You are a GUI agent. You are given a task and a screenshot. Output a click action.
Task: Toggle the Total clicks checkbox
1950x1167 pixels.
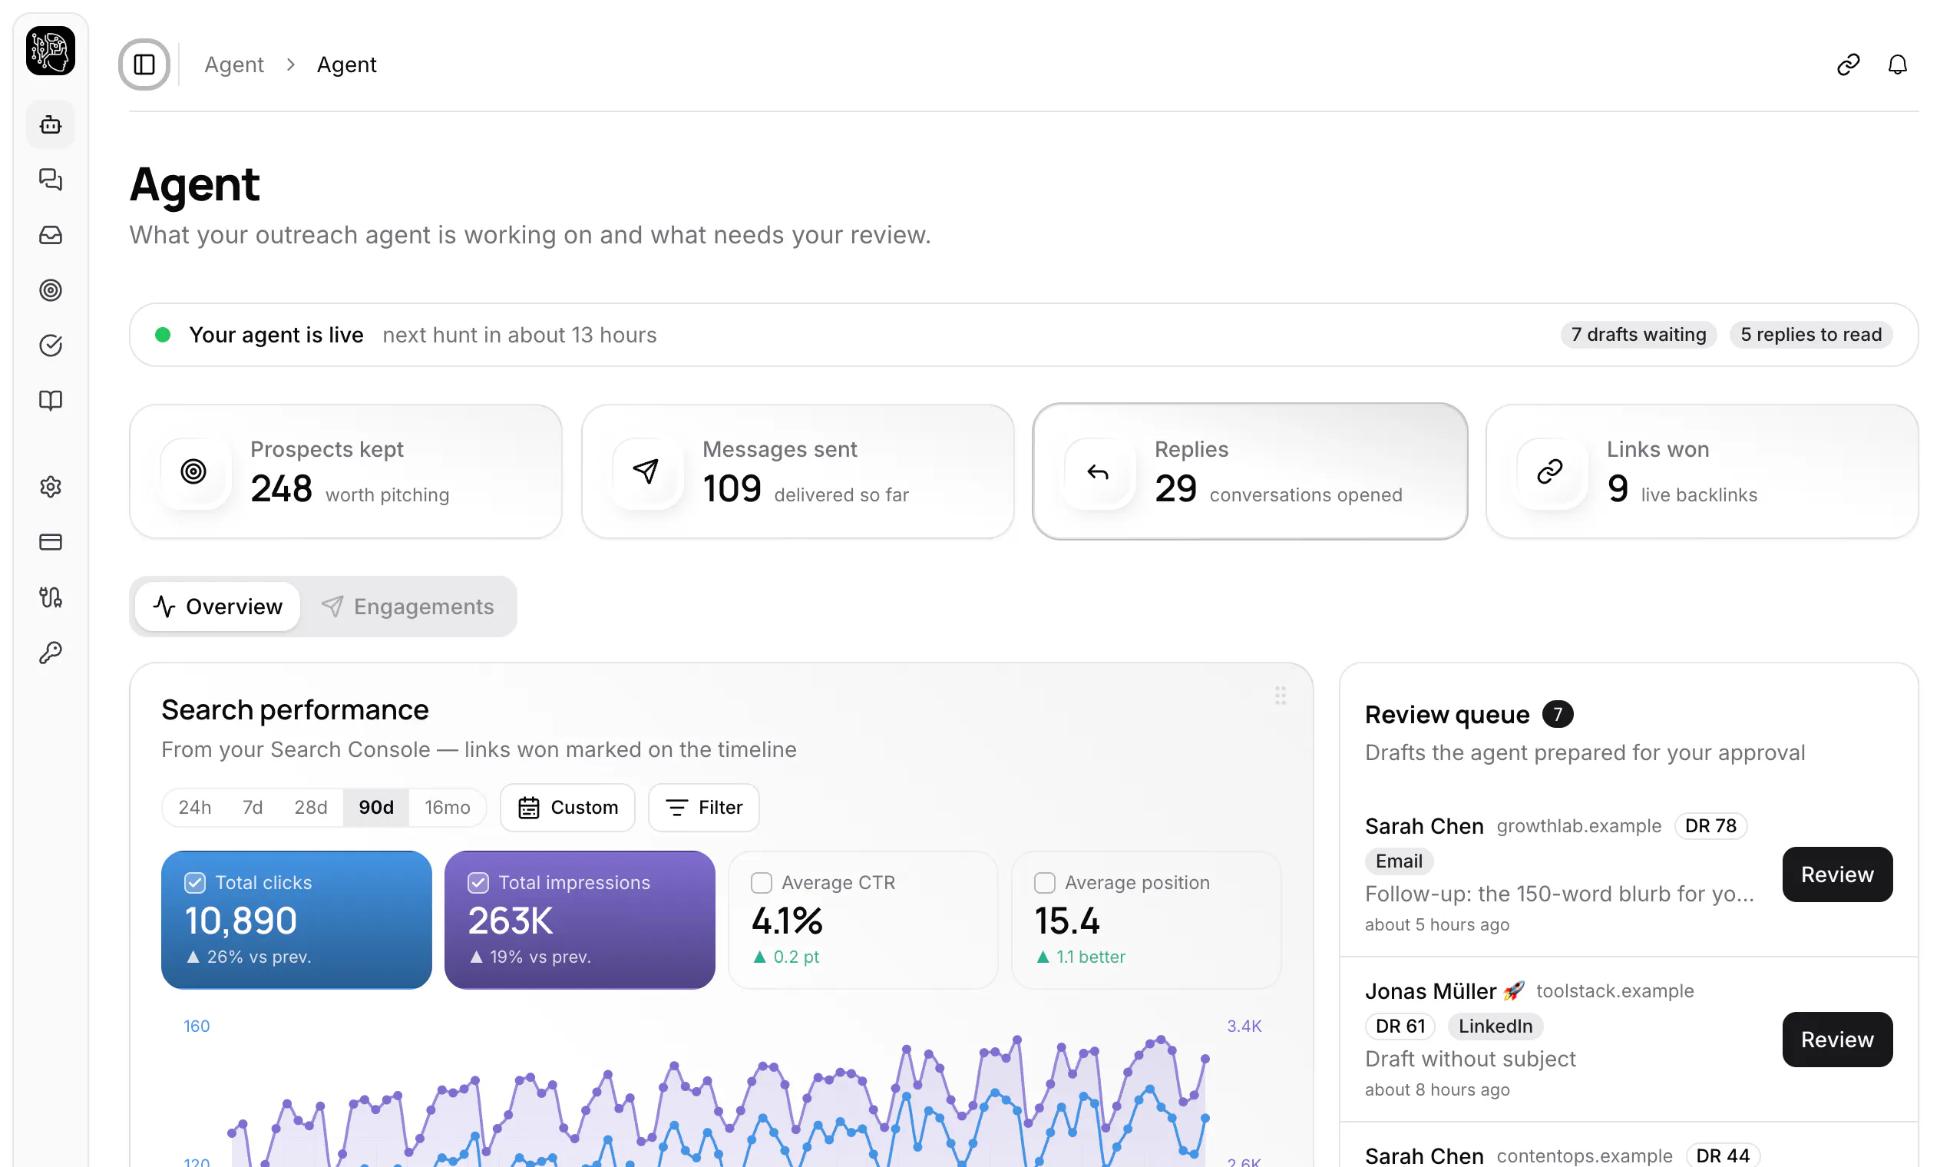tap(195, 882)
